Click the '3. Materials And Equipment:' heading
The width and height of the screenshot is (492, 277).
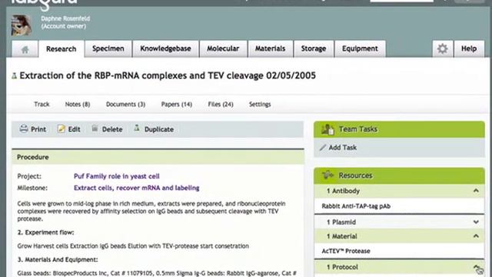(x=58, y=260)
